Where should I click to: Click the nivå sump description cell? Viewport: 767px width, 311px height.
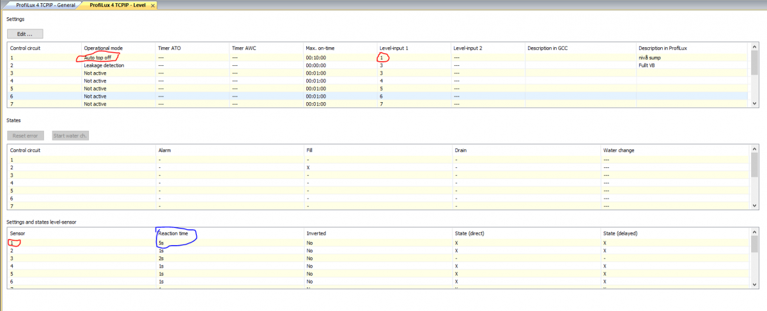coord(650,57)
